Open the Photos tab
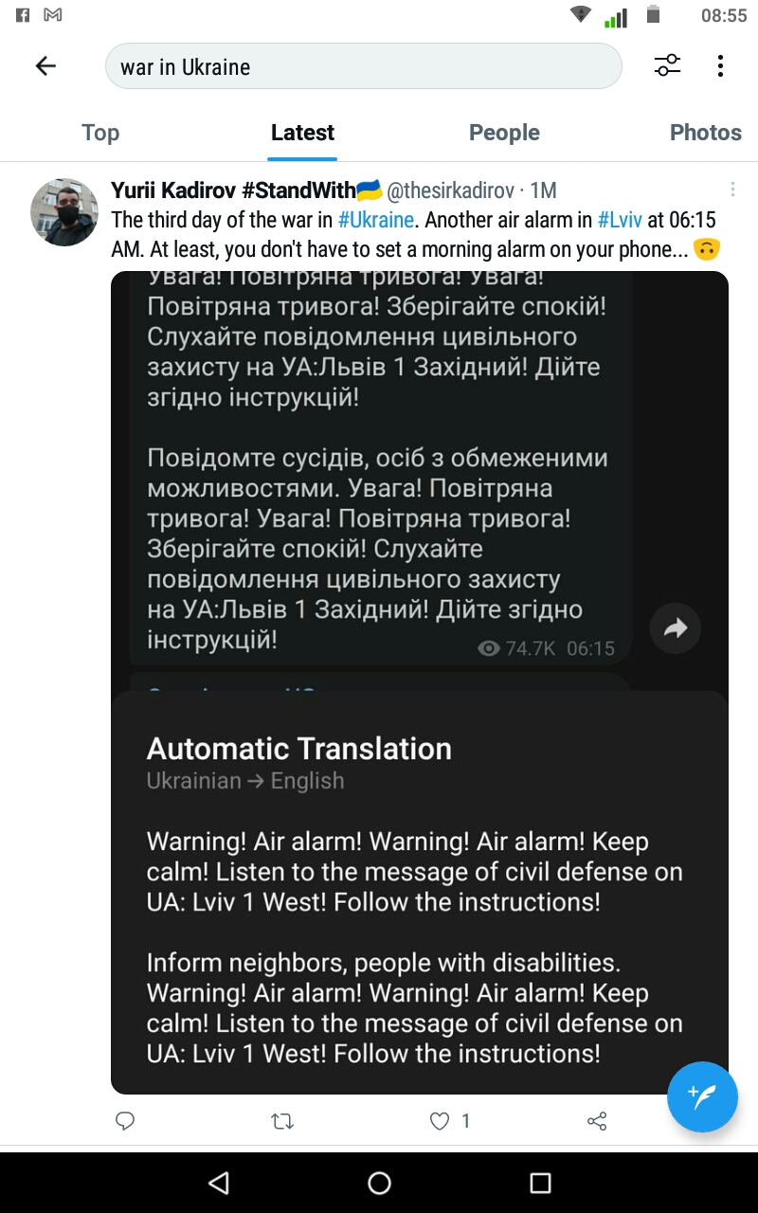The image size is (758, 1213). [706, 133]
